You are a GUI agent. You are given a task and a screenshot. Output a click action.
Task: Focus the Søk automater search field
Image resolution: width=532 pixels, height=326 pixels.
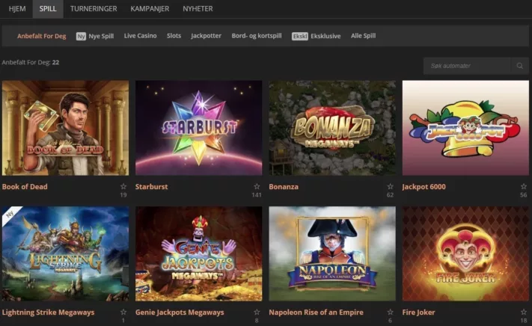pyautogui.click(x=467, y=66)
